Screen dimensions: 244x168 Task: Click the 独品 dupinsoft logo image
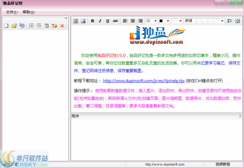157,35
